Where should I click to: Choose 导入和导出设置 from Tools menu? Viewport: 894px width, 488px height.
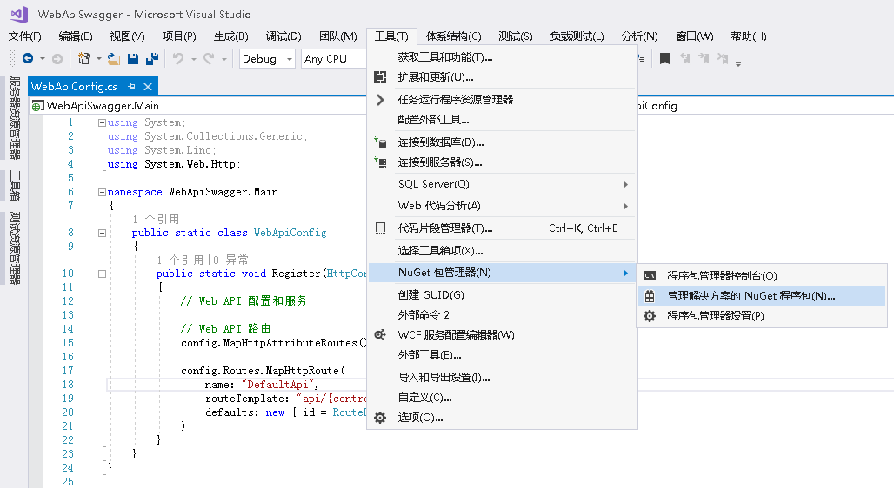point(503,378)
